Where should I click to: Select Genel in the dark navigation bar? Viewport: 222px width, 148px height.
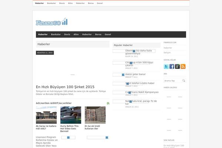108,34
